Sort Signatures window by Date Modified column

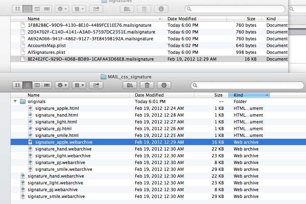tap(195, 19)
